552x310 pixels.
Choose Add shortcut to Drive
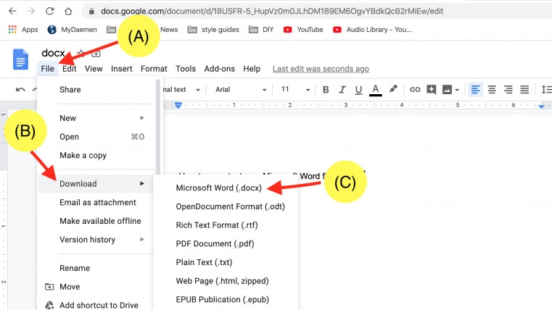pos(96,305)
